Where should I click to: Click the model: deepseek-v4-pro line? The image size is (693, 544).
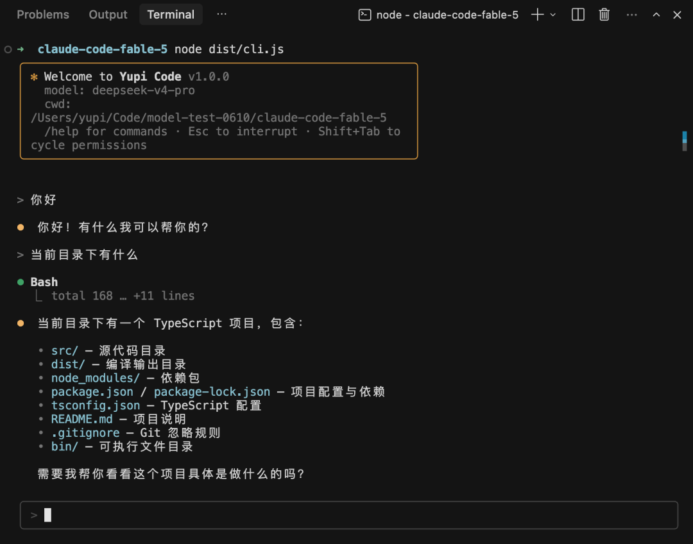coord(119,90)
